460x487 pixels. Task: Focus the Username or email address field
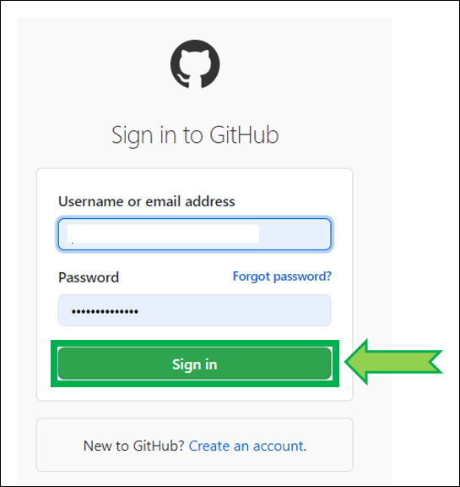[x=195, y=234]
